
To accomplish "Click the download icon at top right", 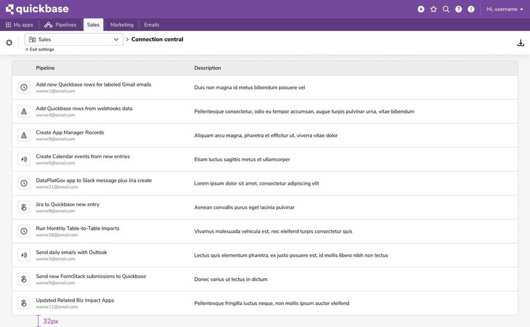I will click(520, 42).
